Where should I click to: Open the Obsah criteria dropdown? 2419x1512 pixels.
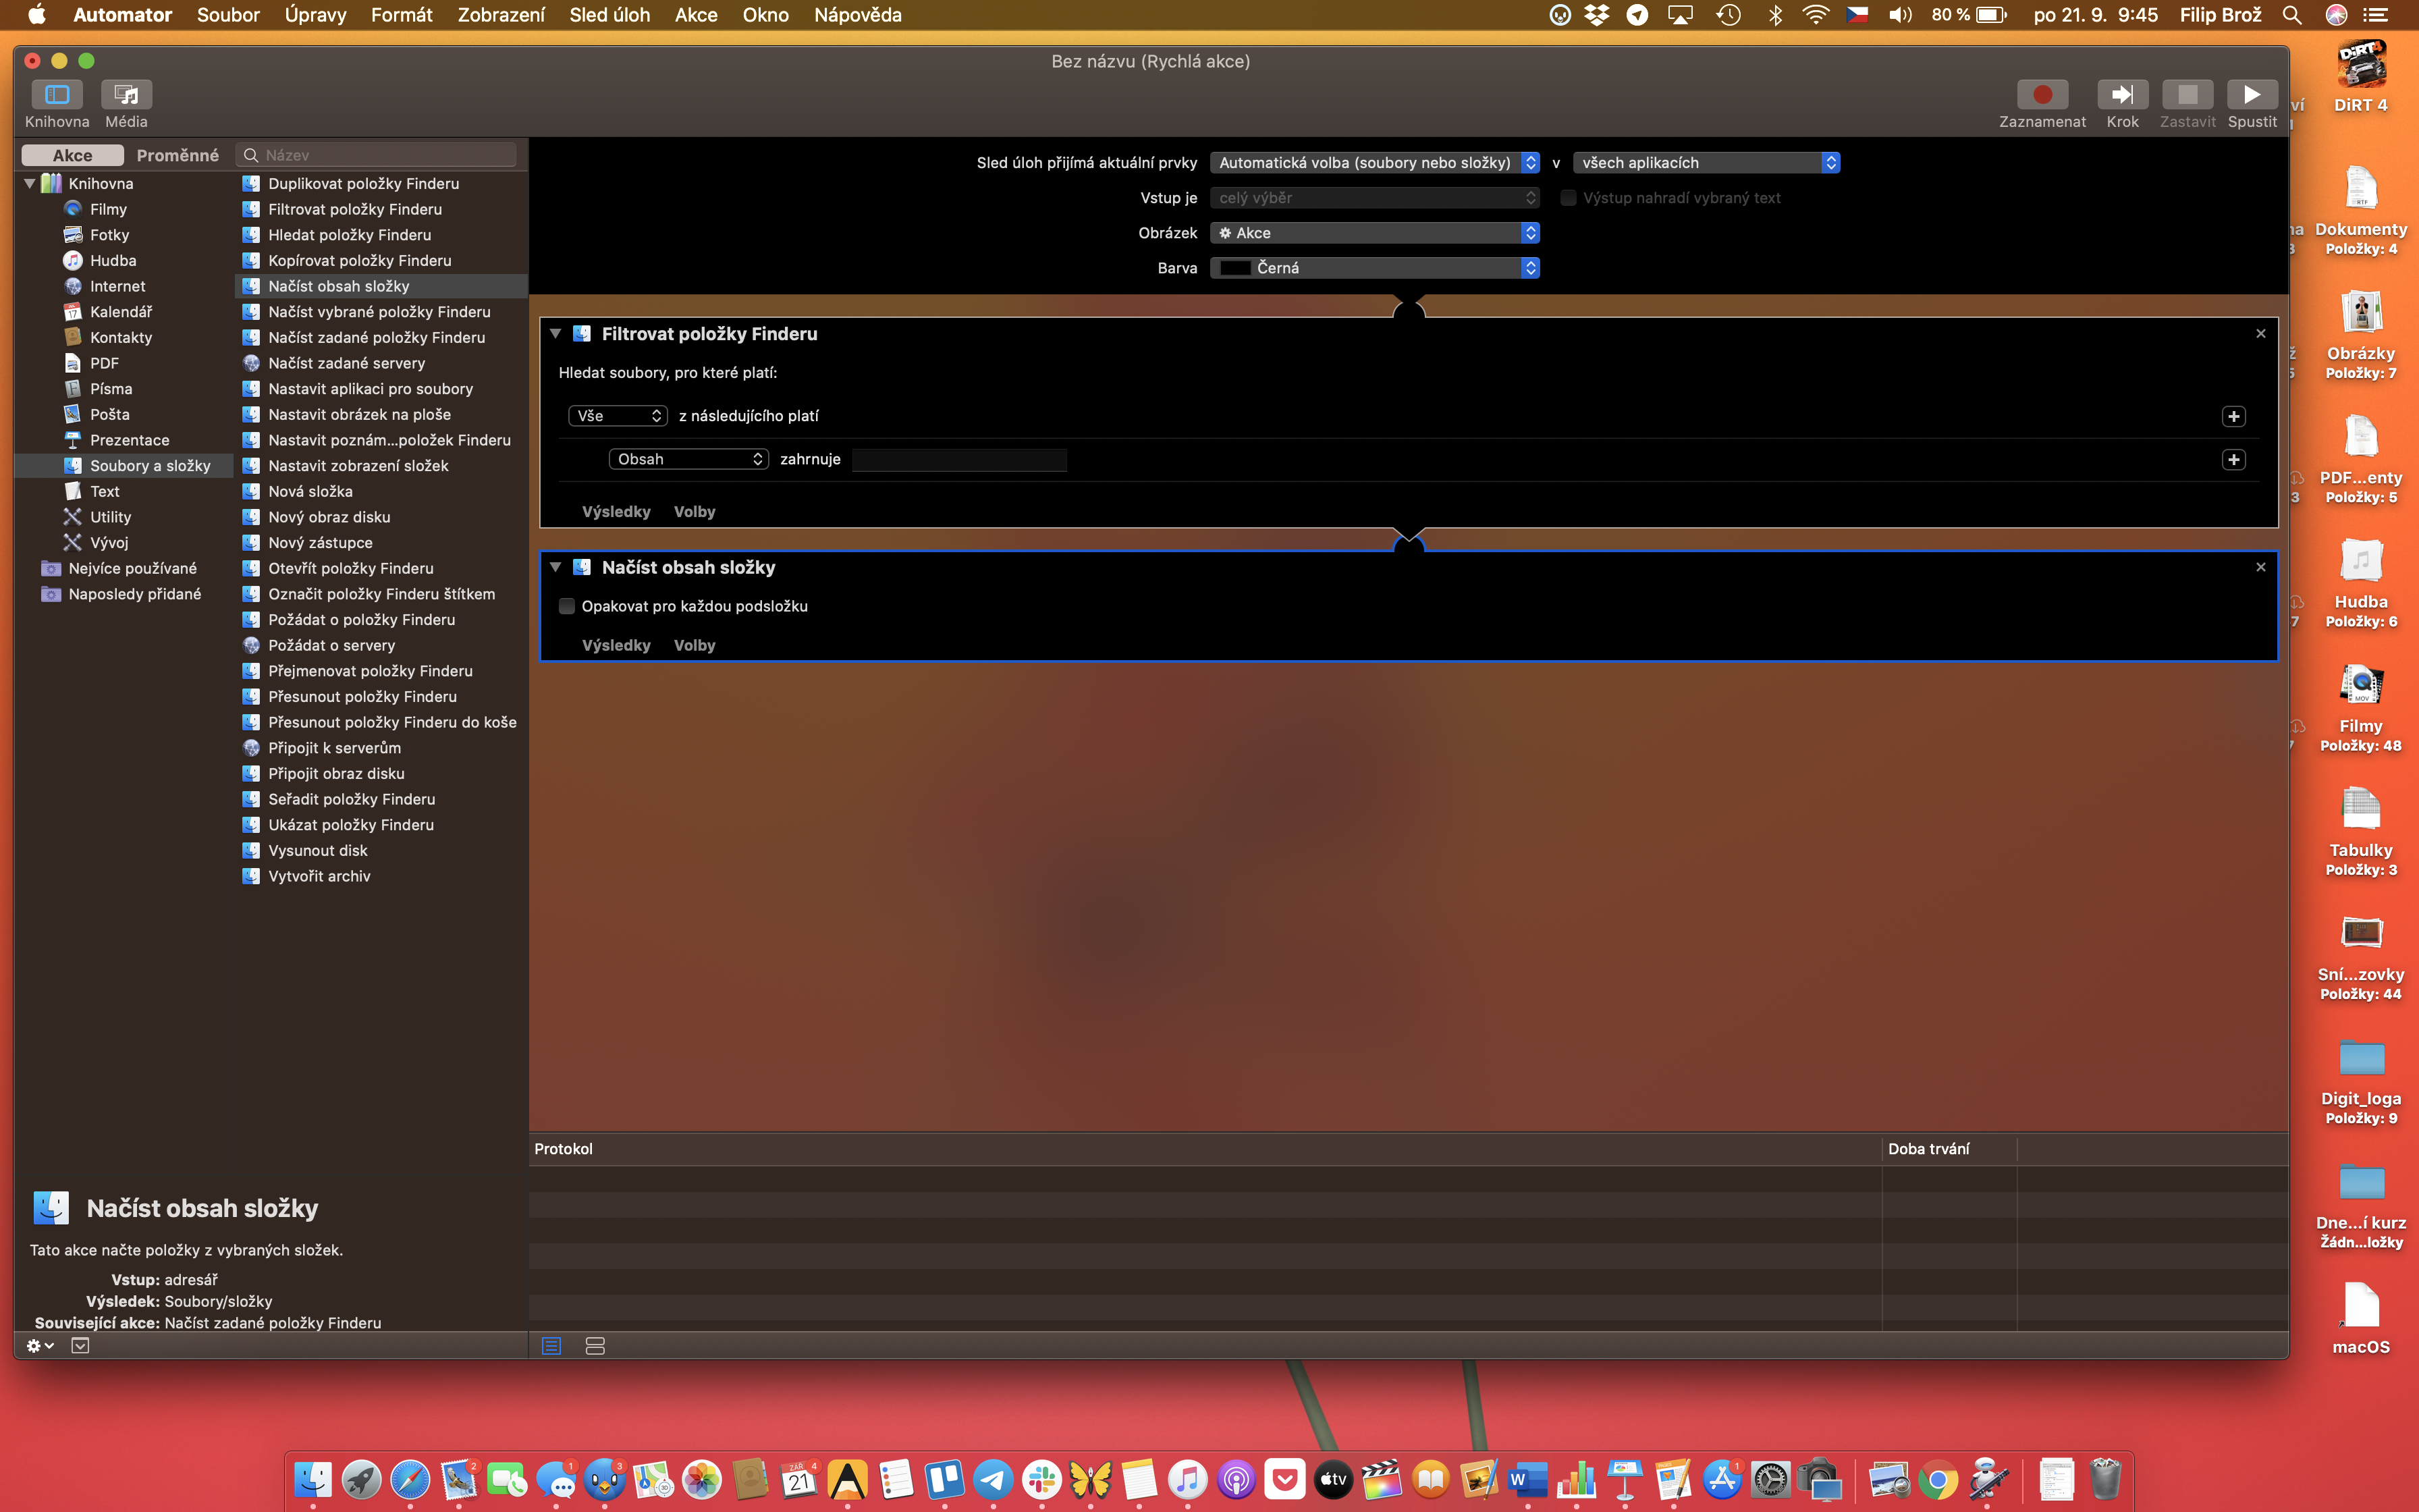click(x=688, y=459)
